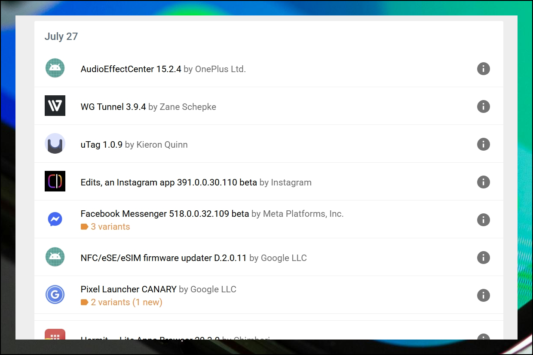
Task: Click the July 27 date heading
Action: [61, 36]
